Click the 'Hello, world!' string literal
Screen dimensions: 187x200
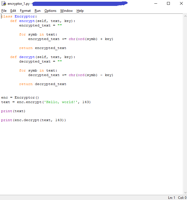tap(61, 102)
